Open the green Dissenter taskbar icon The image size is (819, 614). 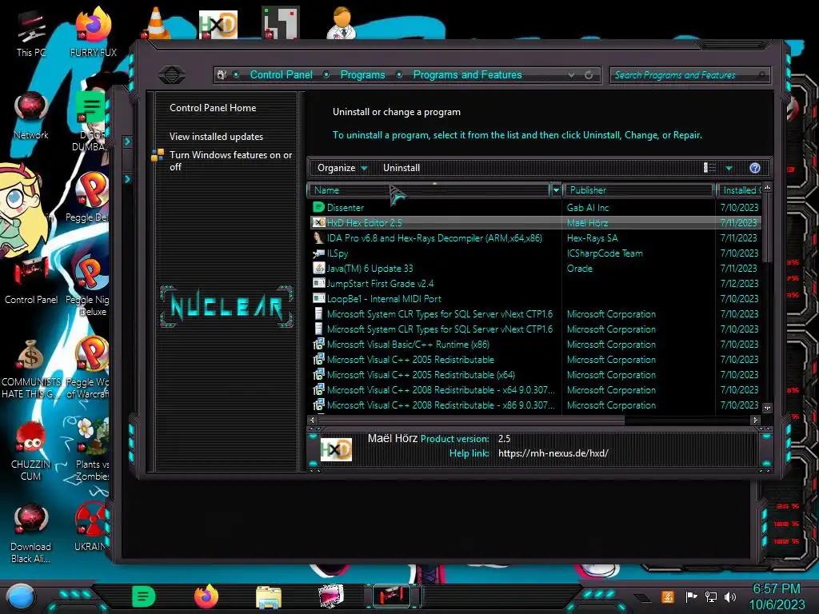coord(143,596)
